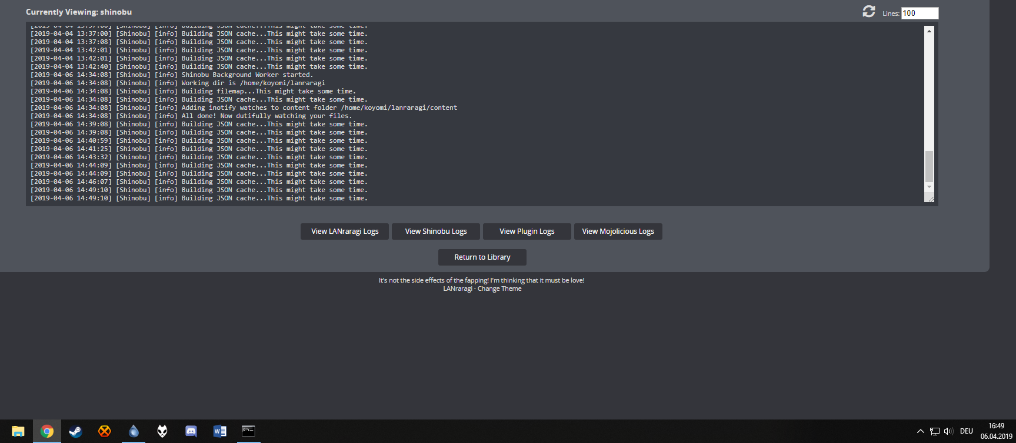Viewport: 1016px width, 443px height.
Task: Open View Mojolicious Logs
Action: (618, 231)
